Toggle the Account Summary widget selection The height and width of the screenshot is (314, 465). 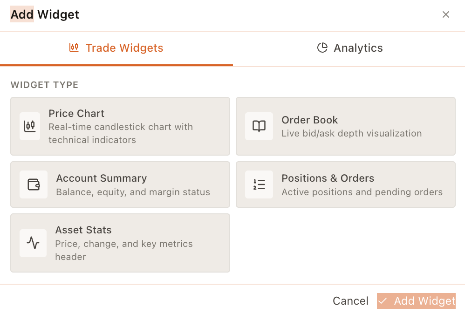[120, 184]
